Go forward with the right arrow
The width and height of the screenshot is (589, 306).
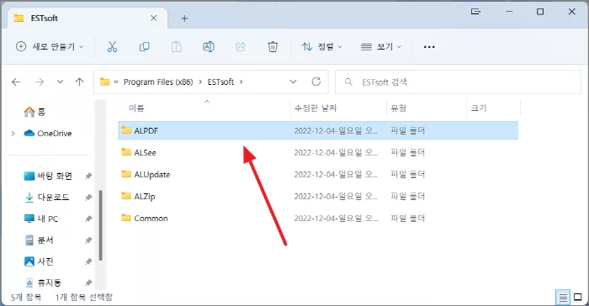(40, 82)
